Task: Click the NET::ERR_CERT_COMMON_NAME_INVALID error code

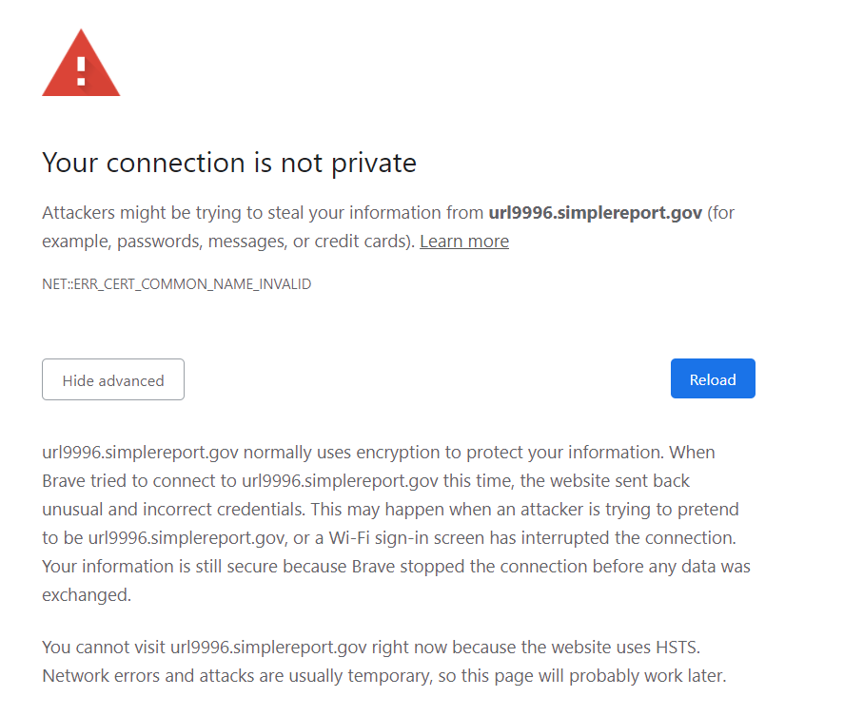Action: point(176,283)
